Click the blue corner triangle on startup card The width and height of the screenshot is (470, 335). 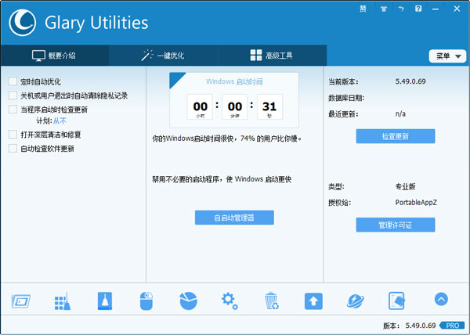175,78
